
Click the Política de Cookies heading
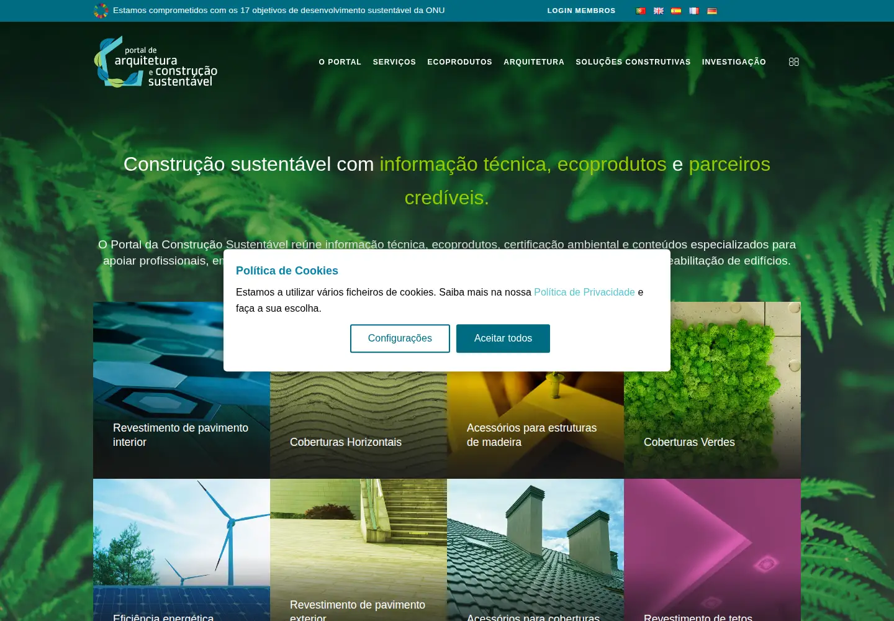(287, 271)
